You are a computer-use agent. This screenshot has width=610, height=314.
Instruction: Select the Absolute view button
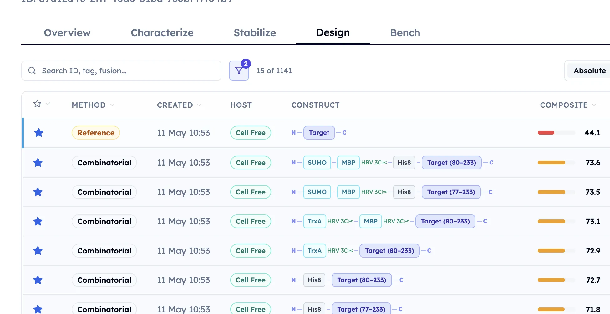pos(589,71)
